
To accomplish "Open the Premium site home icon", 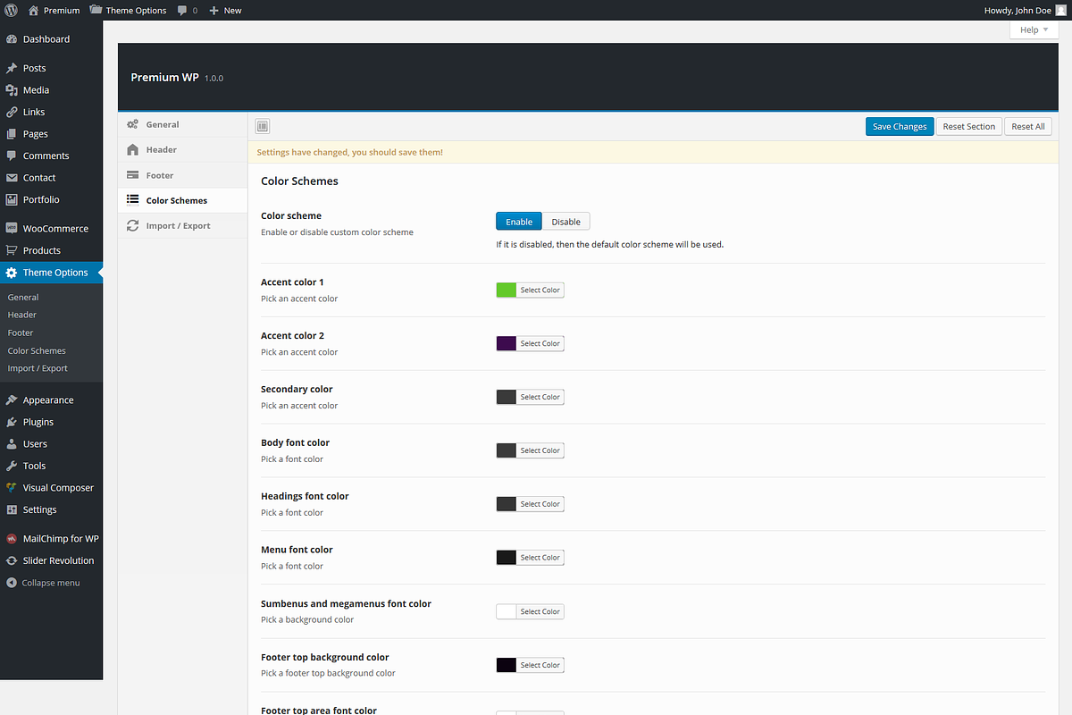I will tap(33, 10).
